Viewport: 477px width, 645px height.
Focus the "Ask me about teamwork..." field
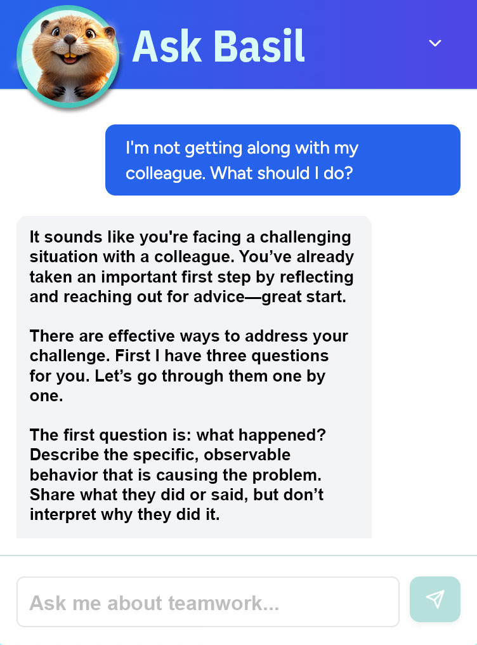pos(207,602)
